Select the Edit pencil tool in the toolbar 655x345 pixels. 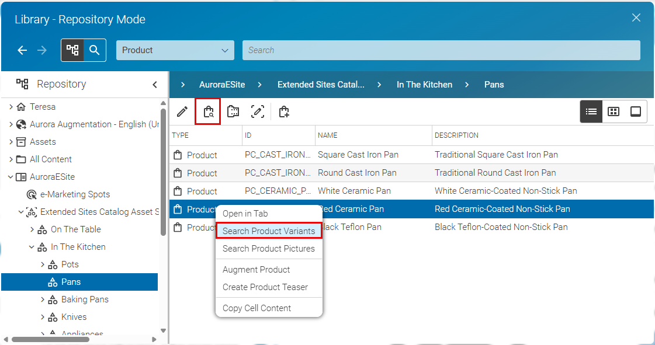pos(182,111)
